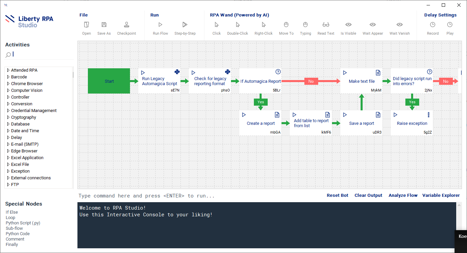This screenshot has width=467, height=253.
Task: Click the Record delay clock icon
Action: [433, 25]
